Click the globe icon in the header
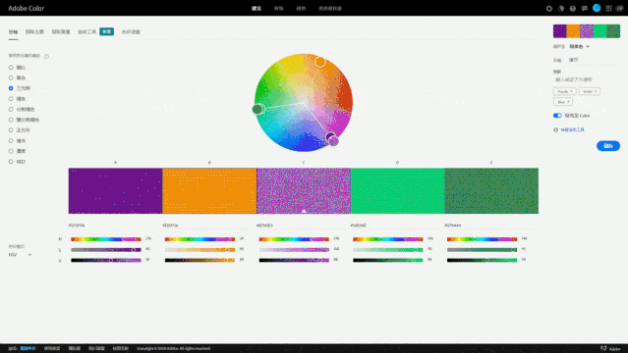 click(573, 9)
